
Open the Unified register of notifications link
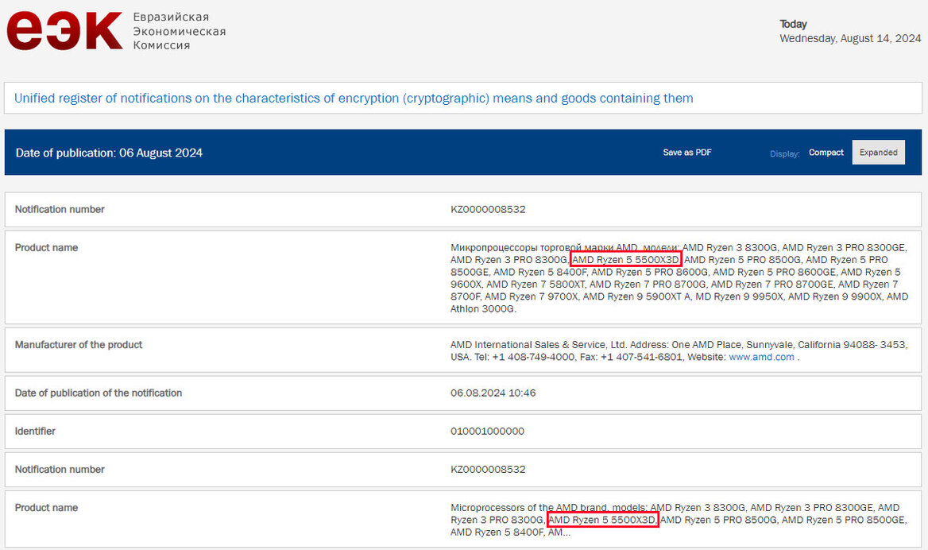point(354,99)
